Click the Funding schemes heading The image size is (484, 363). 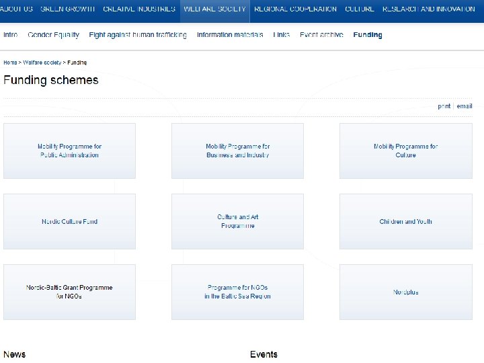pos(51,80)
